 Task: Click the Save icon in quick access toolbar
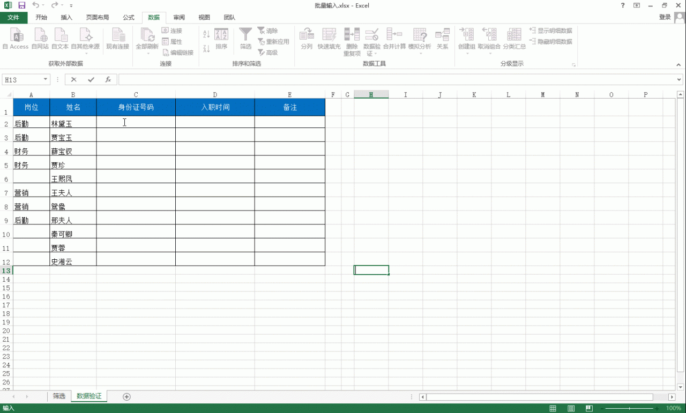point(22,5)
